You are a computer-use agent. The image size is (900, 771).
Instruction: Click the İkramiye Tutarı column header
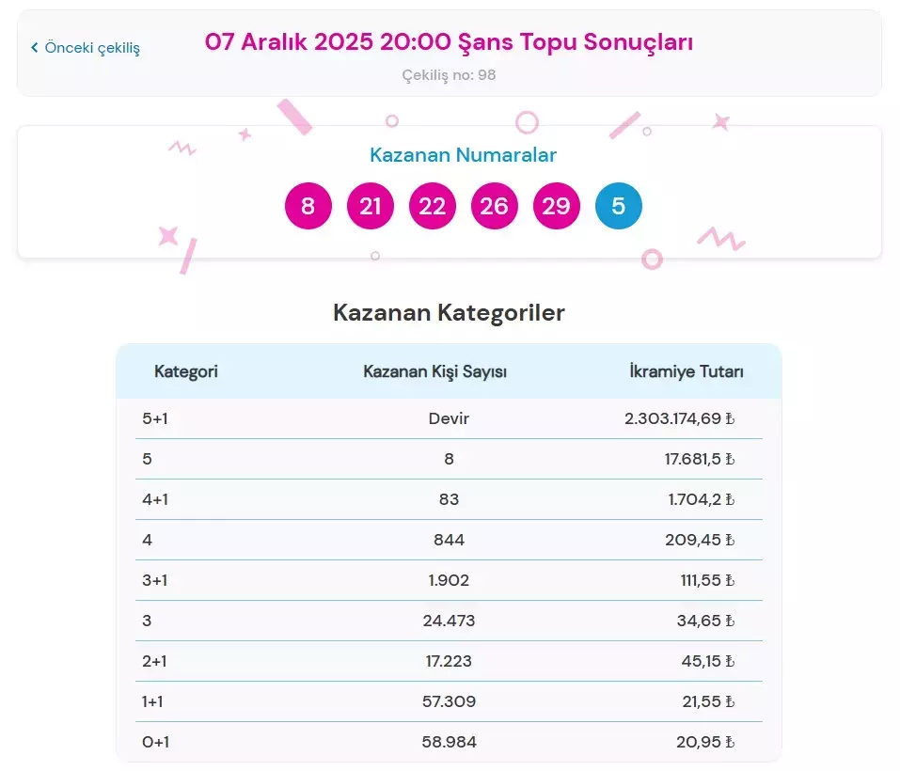[687, 370]
